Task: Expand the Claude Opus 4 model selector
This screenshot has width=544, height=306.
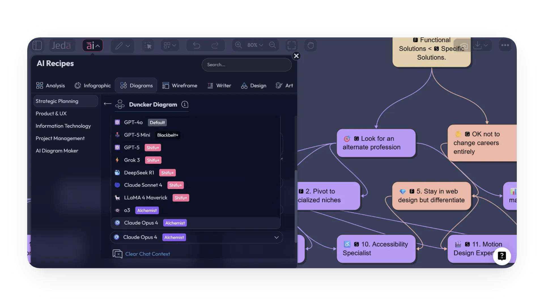Action: (276, 237)
